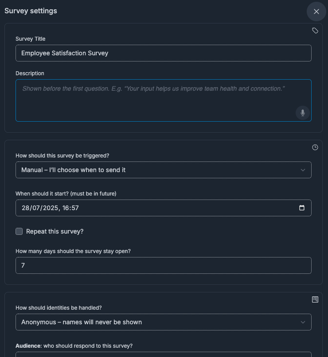Click the Survey Title label

point(30,39)
